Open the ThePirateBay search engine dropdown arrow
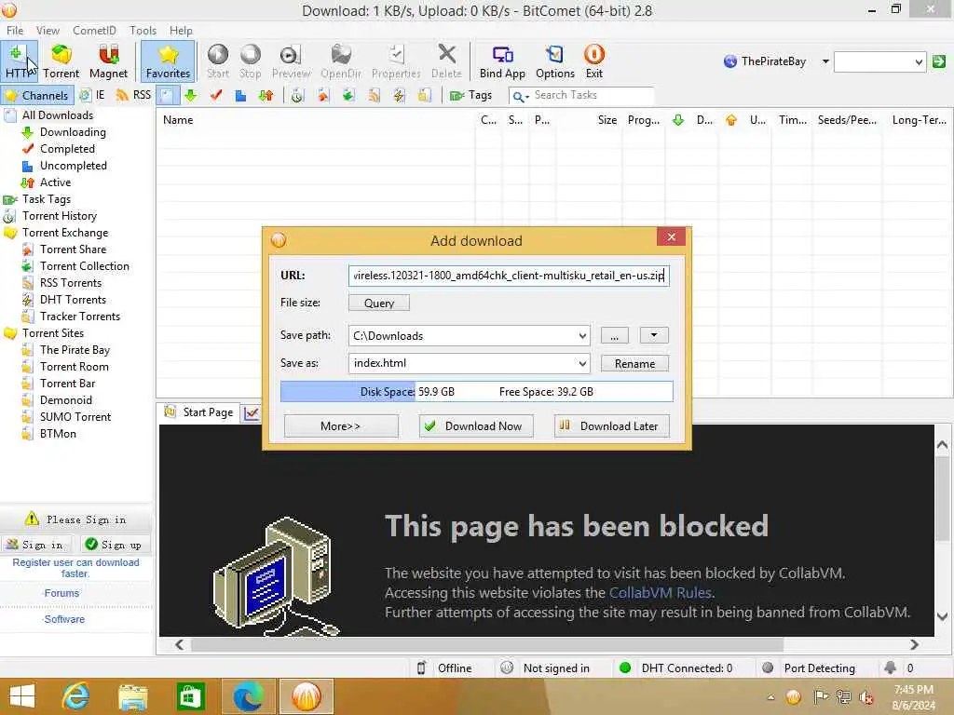Viewport: 954px width, 715px height. point(825,61)
